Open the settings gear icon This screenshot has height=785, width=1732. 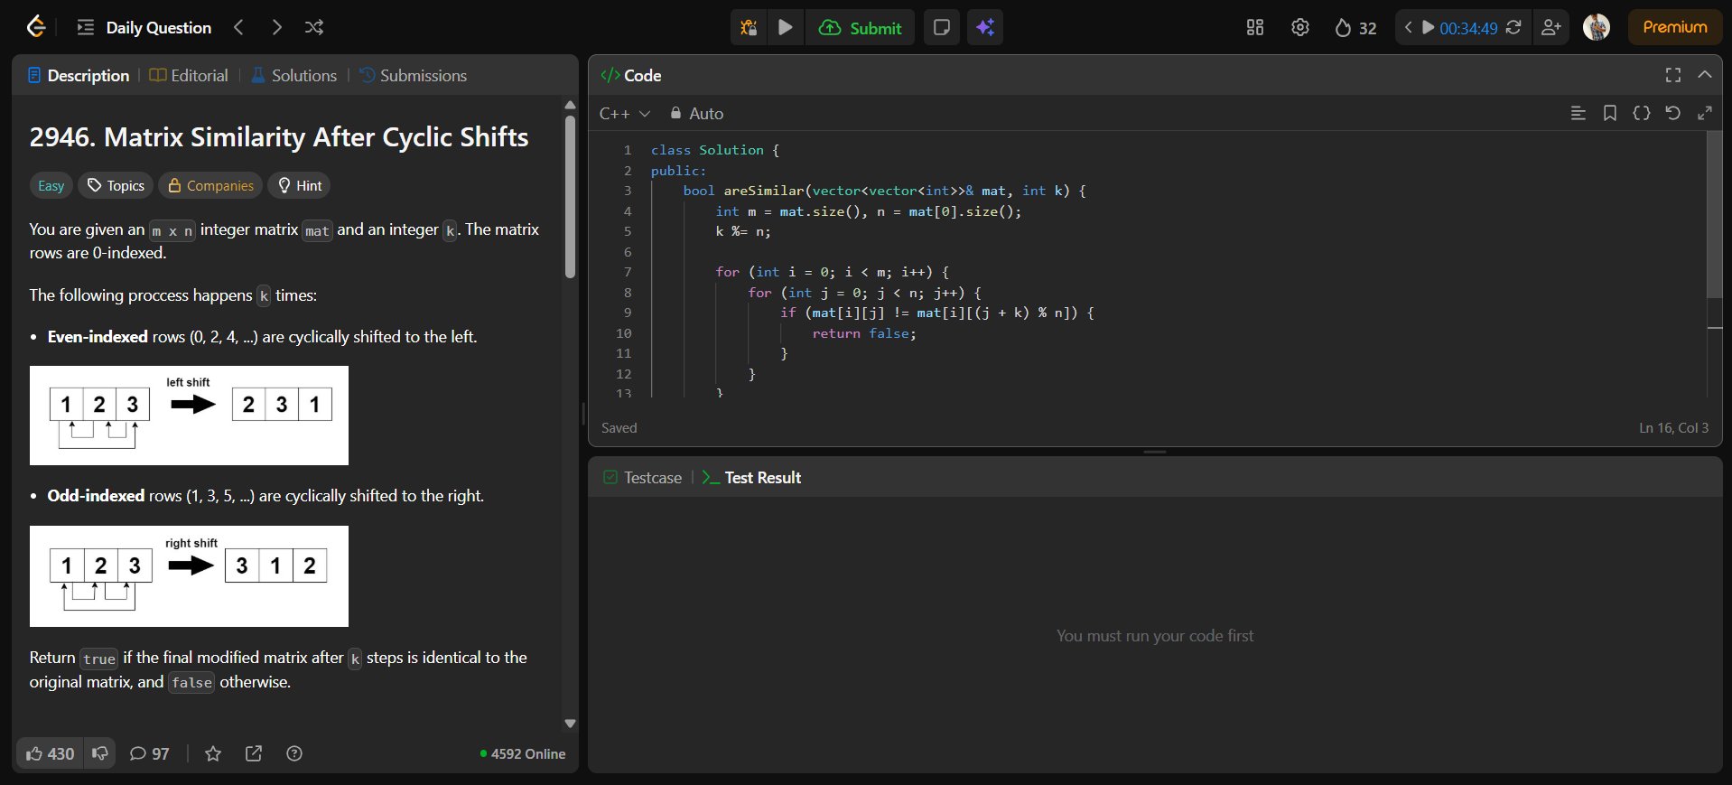1299,28
